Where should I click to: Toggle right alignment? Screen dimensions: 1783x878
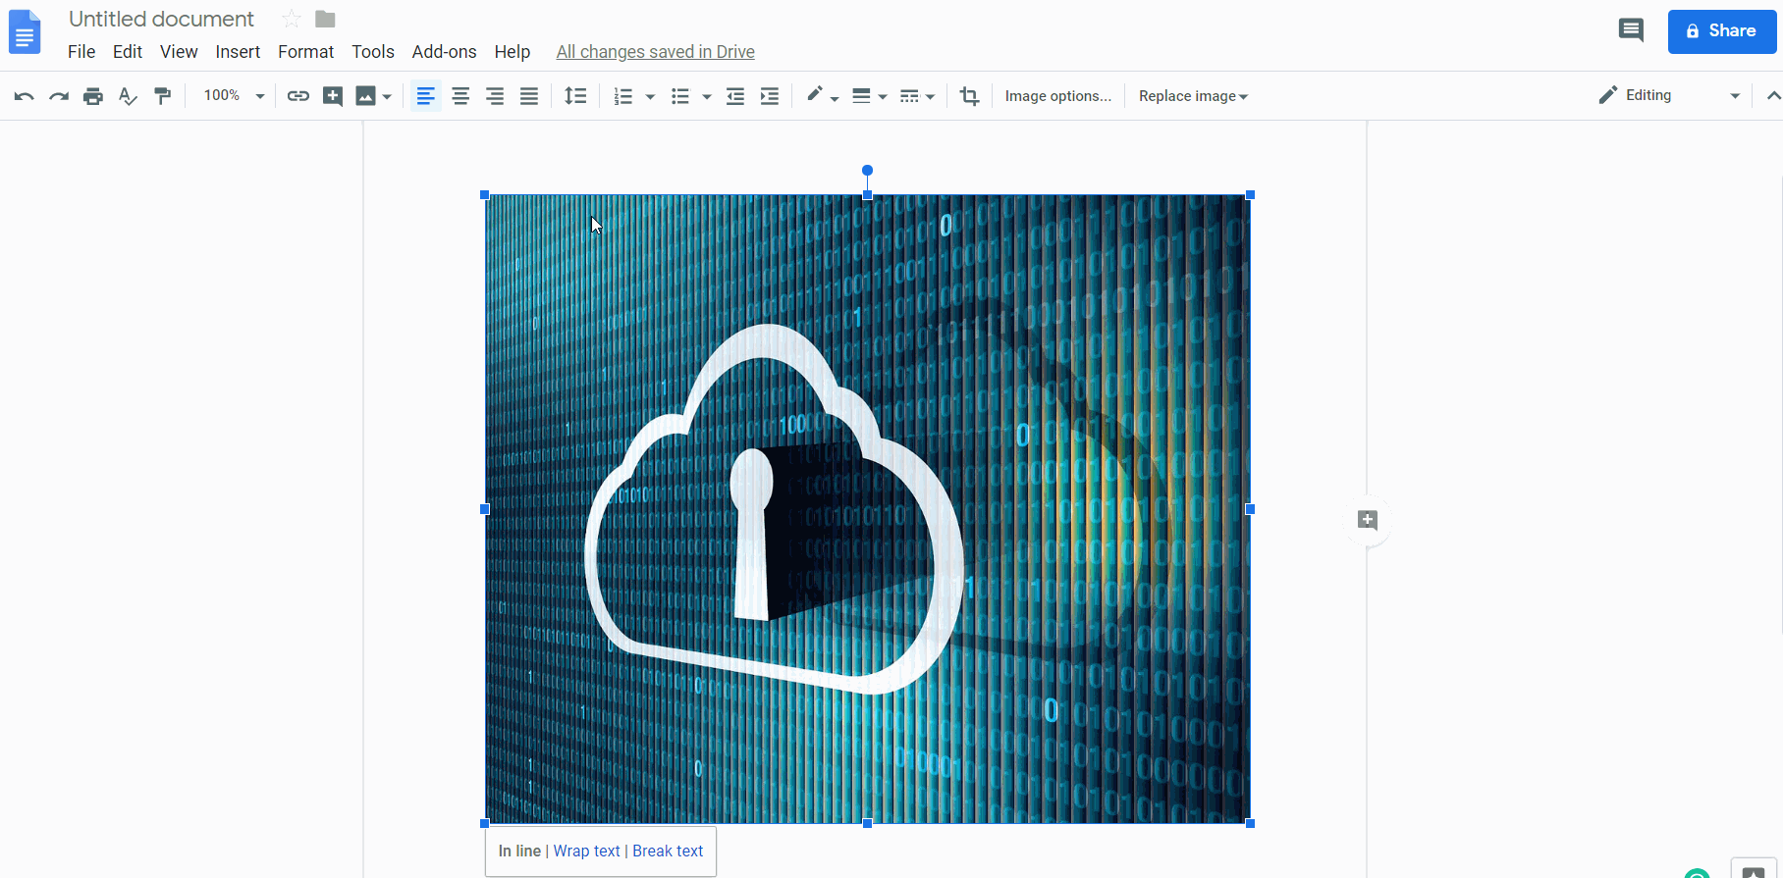point(495,96)
